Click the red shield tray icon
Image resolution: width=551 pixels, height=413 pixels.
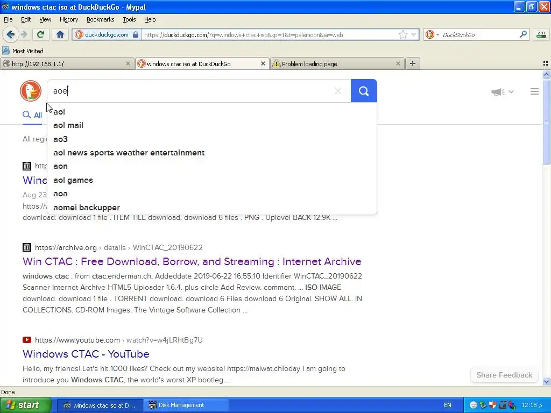coord(492,405)
